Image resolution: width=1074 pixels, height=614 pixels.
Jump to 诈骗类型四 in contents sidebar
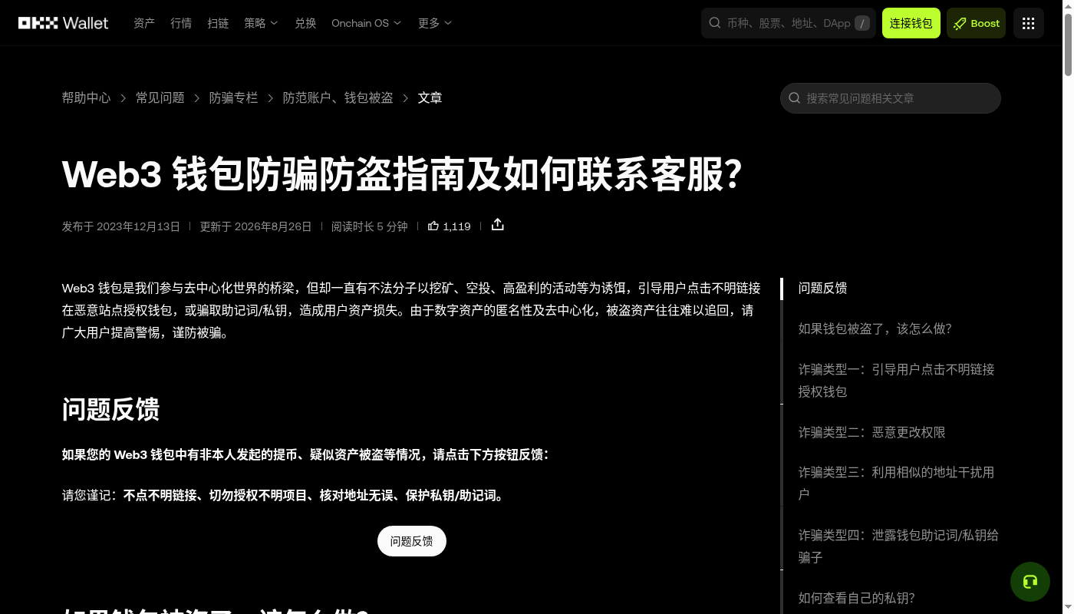(x=898, y=546)
